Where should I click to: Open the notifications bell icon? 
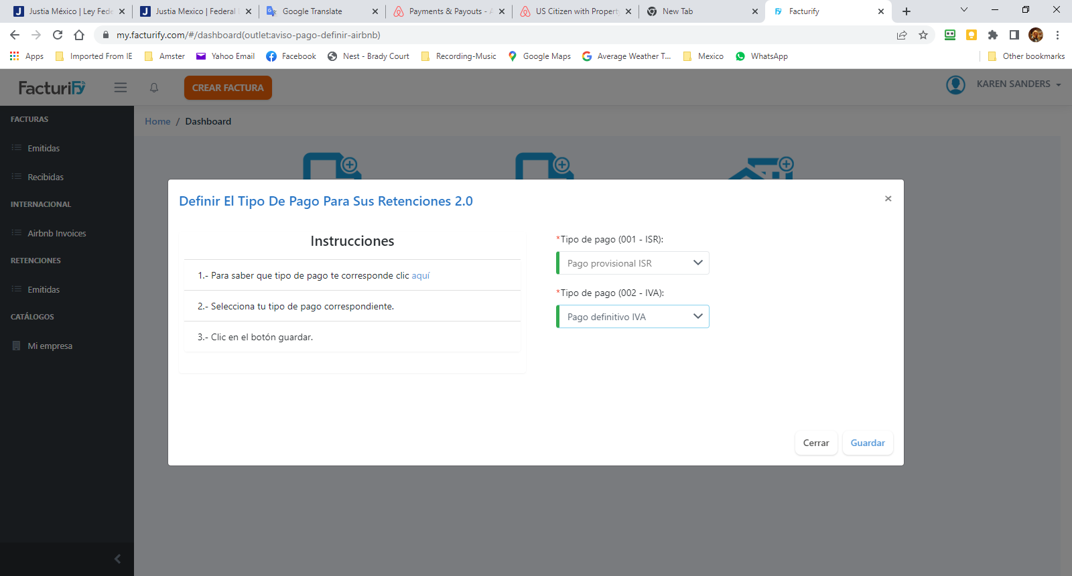pos(154,88)
